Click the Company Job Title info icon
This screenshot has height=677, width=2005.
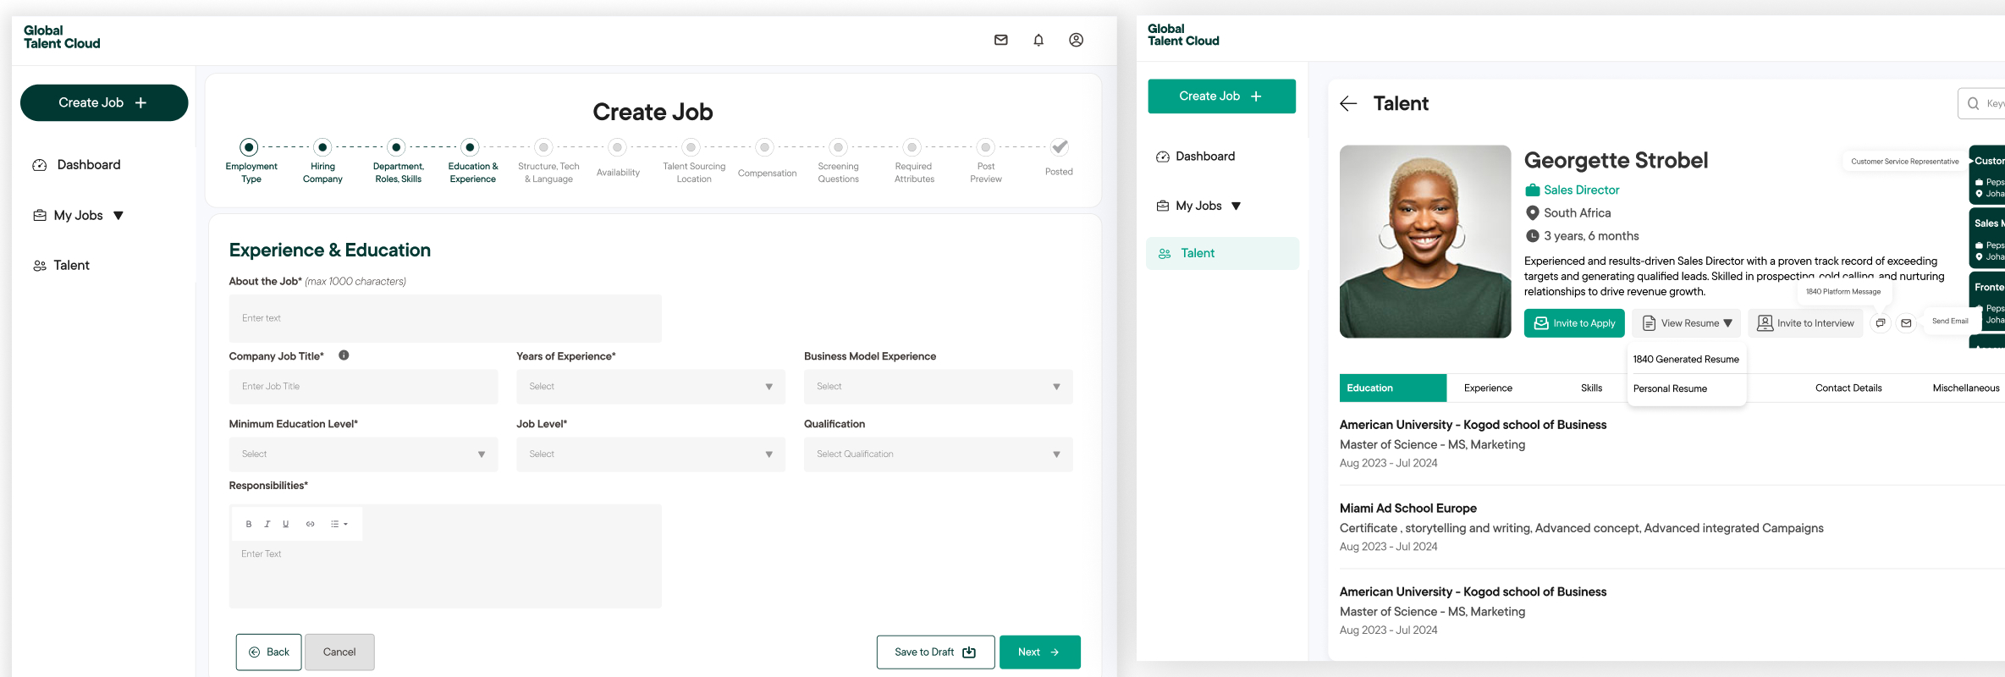344,355
